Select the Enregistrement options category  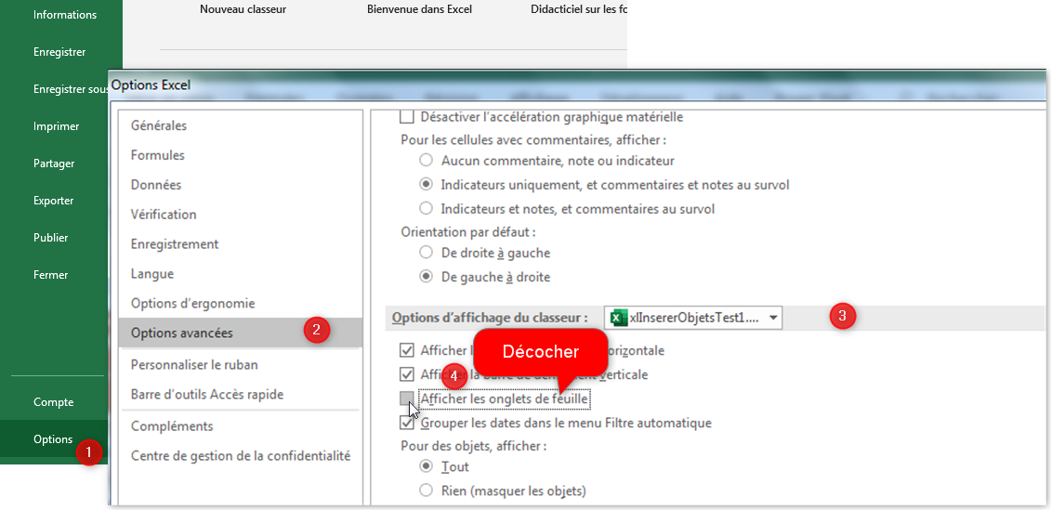tap(175, 244)
